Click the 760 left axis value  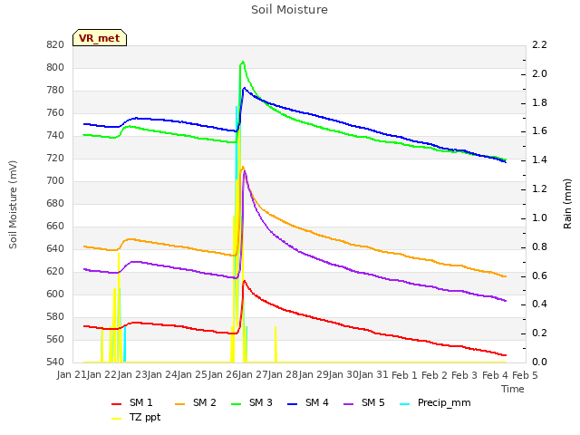55,112
